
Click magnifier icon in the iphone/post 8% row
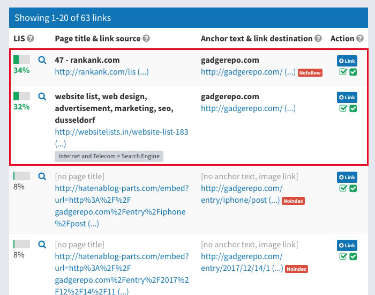(42, 176)
